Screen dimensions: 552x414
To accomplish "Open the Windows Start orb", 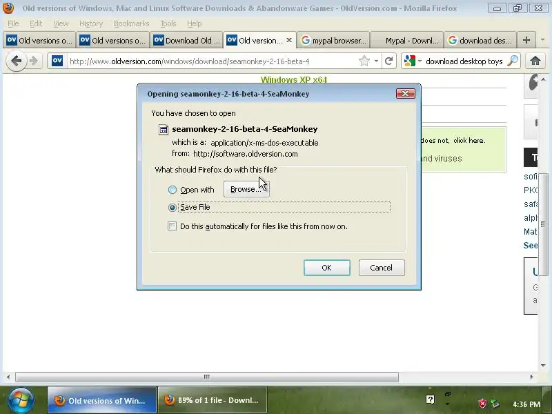I will click(21, 400).
